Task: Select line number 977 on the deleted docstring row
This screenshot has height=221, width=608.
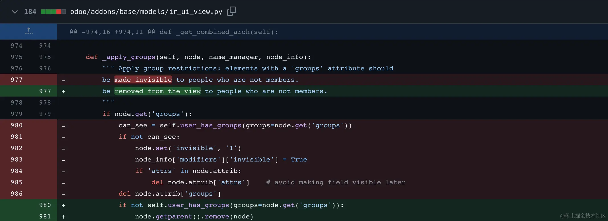Action: pyautogui.click(x=17, y=80)
